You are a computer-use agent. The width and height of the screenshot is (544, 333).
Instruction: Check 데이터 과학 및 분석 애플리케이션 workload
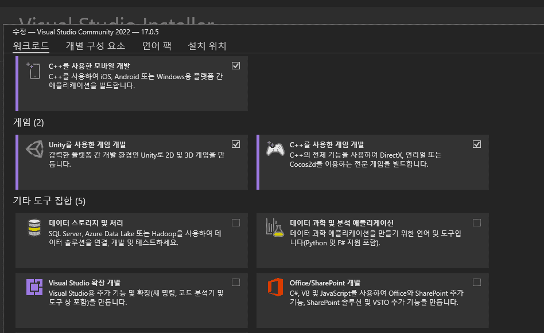point(477,223)
